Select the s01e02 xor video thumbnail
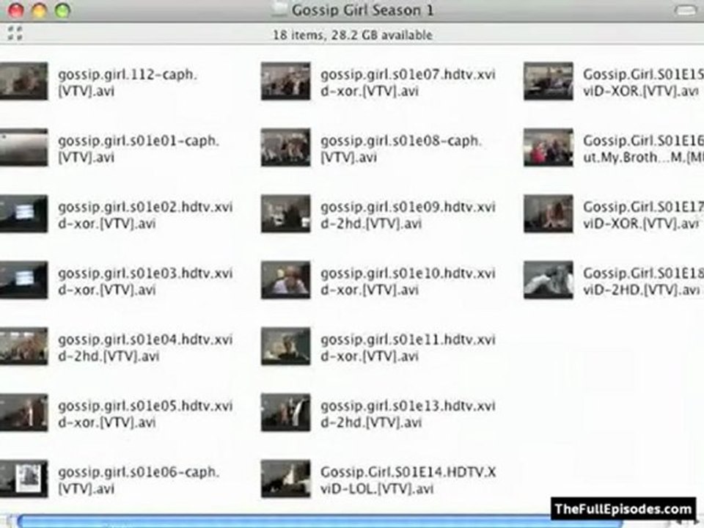 click(23, 213)
